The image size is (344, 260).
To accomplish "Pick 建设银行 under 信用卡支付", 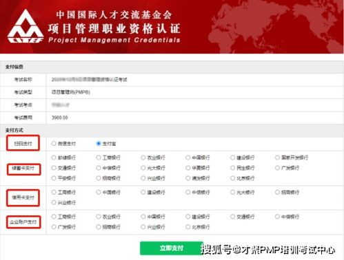I will [143, 192].
